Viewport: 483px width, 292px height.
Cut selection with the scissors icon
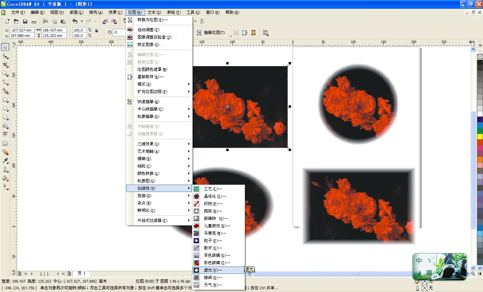coord(46,21)
